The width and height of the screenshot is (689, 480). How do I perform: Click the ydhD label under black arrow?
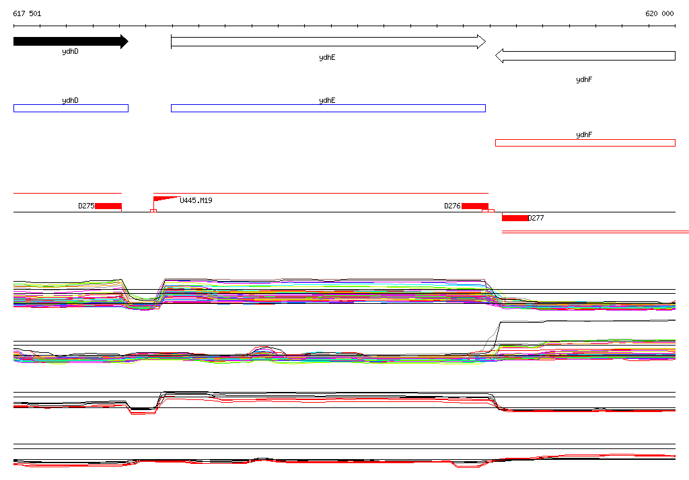point(70,51)
